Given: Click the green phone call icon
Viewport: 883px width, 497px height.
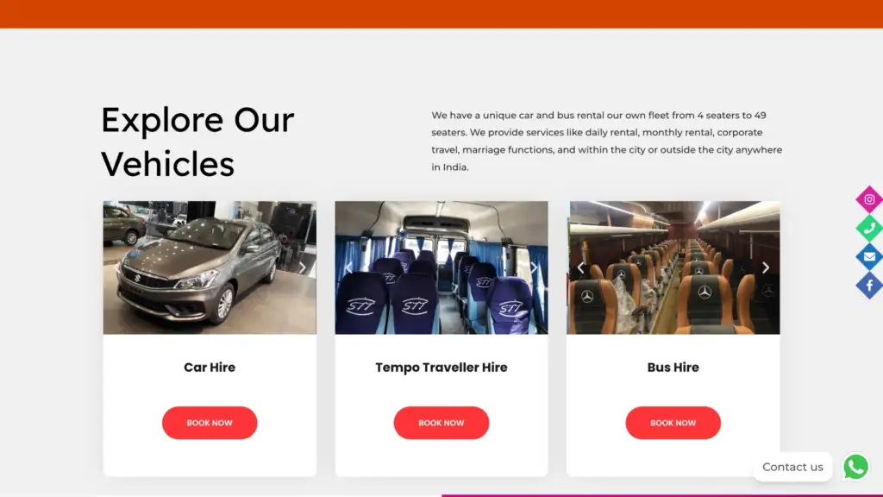Looking at the screenshot, I should [869, 228].
